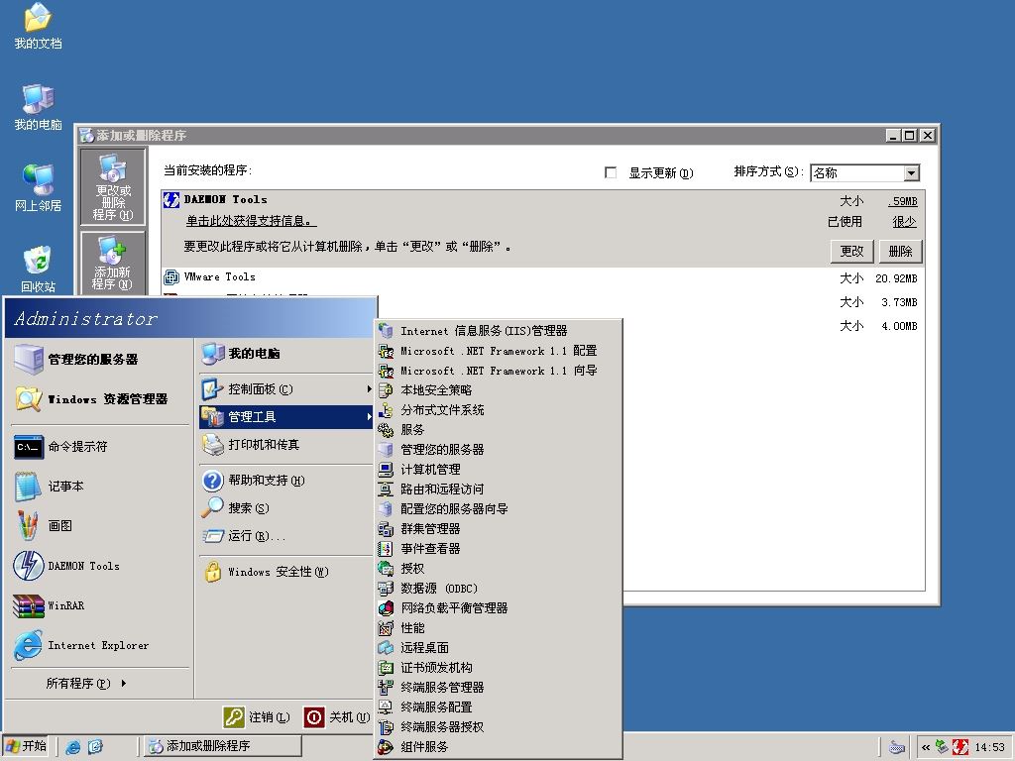Viewport: 1015px width, 761px height.
Task: Select the VMware Tools program row
Action: pyautogui.click(x=542, y=277)
